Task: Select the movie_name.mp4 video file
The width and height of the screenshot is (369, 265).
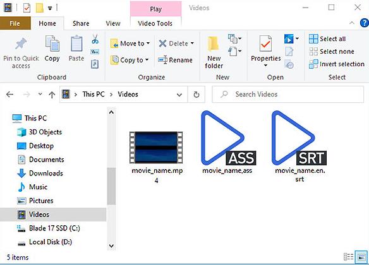Action: click(157, 157)
